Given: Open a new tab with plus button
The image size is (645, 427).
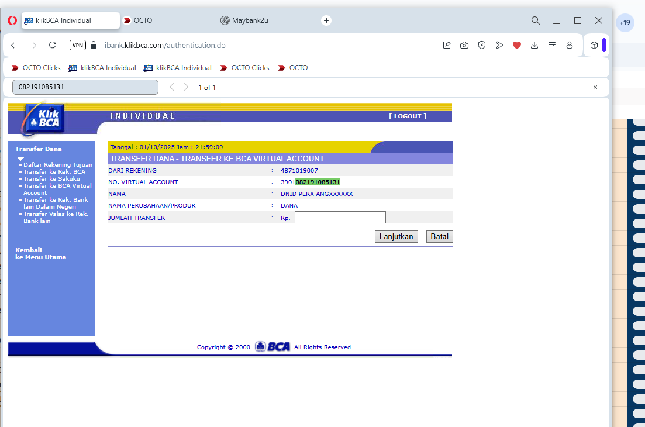Looking at the screenshot, I should pos(326,20).
